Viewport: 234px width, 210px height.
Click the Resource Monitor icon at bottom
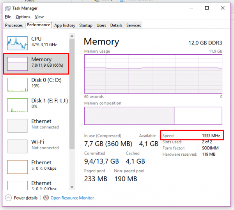tap(46, 198)
